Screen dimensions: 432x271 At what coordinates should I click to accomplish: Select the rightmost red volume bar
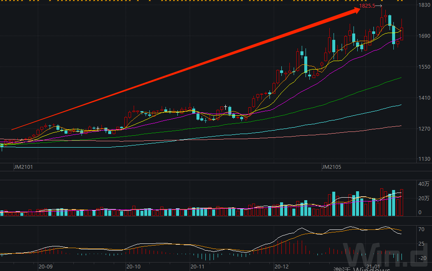point(402,203)
